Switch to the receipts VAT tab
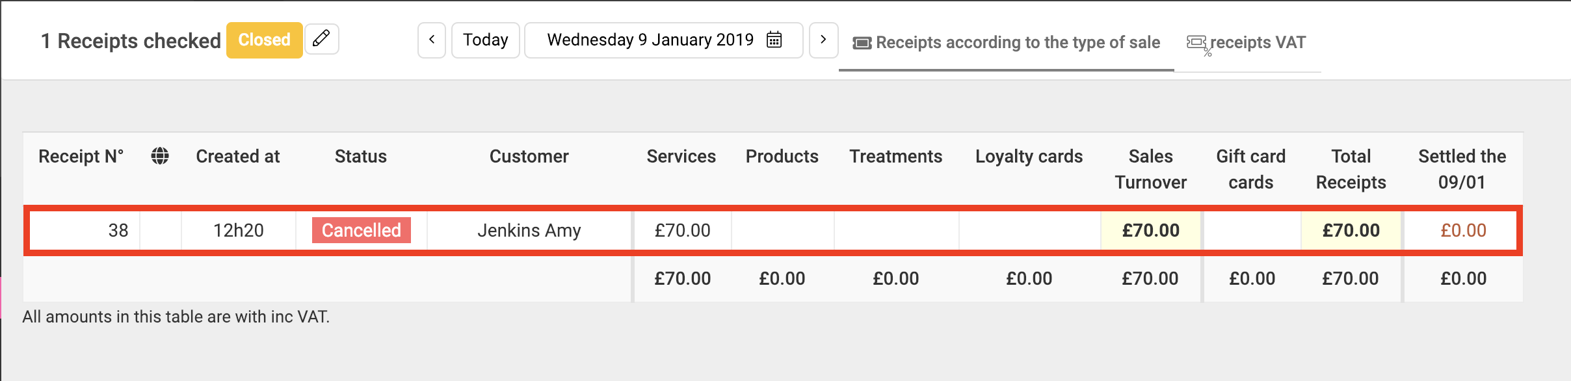This screenshot has width=1571, height=381. coord(1247,43)
